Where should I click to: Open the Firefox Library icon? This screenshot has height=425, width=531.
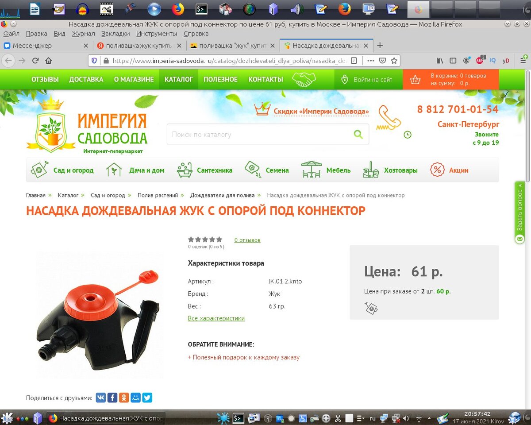[440, 61]
